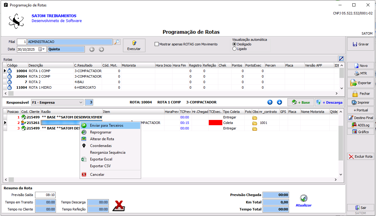Screen dimensions: 376x216
Task: Move stop down with blue arrow
Action: click(x=280, y=102)
